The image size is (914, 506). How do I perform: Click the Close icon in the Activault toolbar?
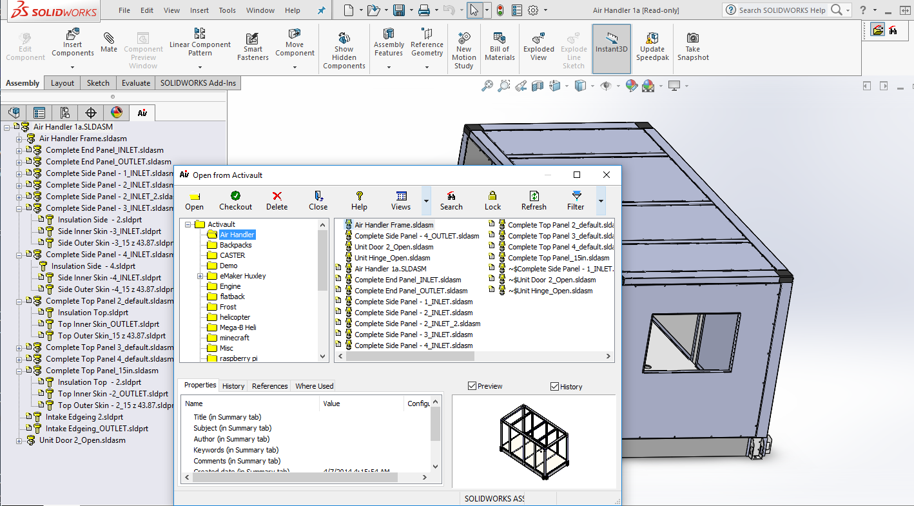pos(318,200)
